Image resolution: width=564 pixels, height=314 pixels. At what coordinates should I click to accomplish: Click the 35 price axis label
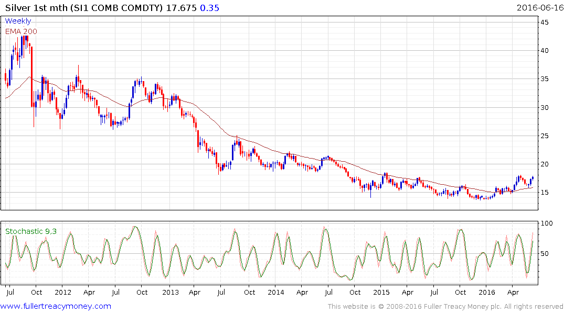(545, 79)
